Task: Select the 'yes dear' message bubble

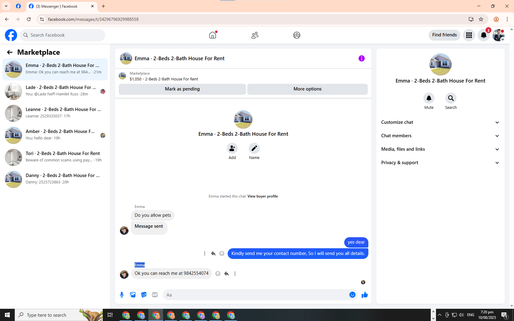Action: click(x=356, y=242)
